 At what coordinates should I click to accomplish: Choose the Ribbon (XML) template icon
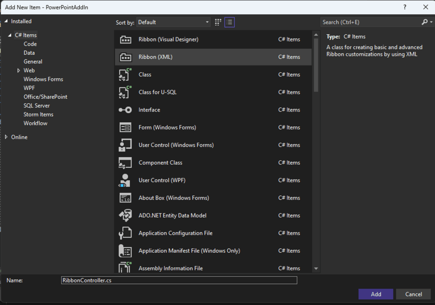click(126, 57)
